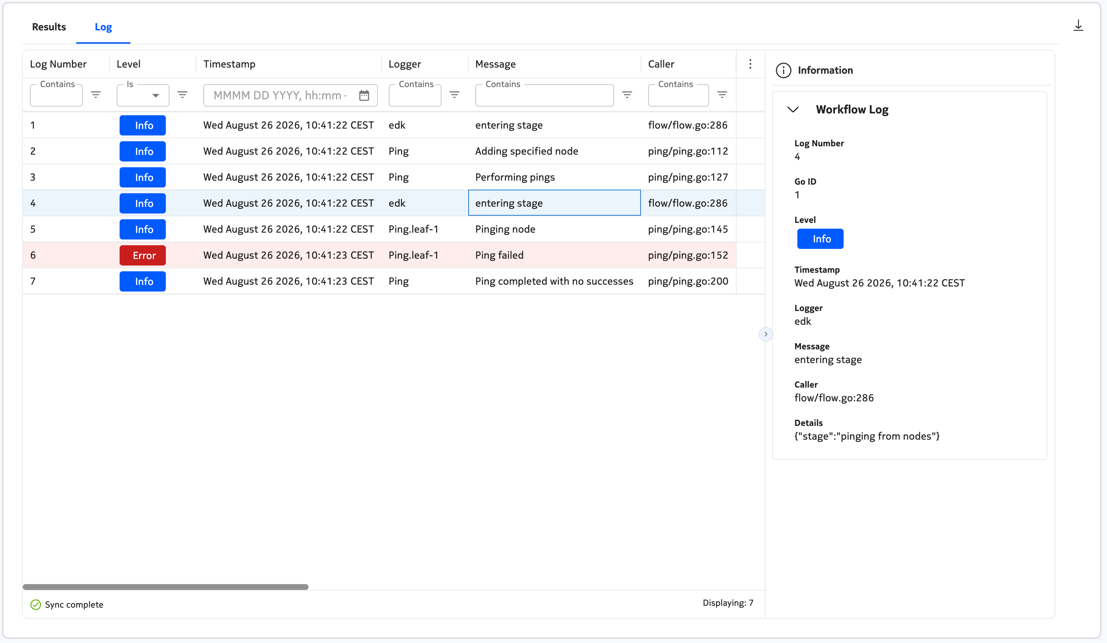Switch to the Results tab
The image size is (1107, 643).
[x=49, y=27]
